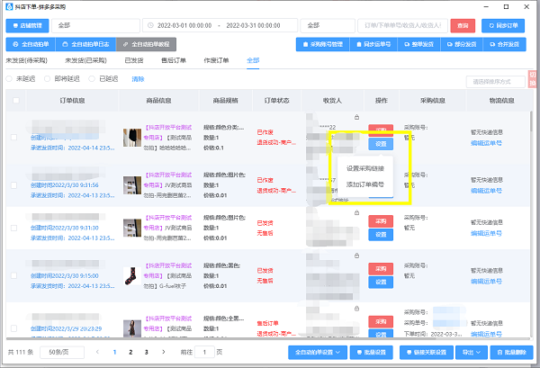Open the date range picker clock icon
Image resolution: width=540 pixels, height=368 pixels.
tap(150, 25)
